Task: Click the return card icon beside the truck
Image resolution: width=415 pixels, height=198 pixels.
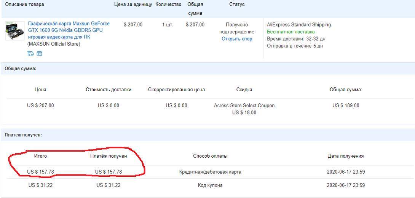Action: 39,54
